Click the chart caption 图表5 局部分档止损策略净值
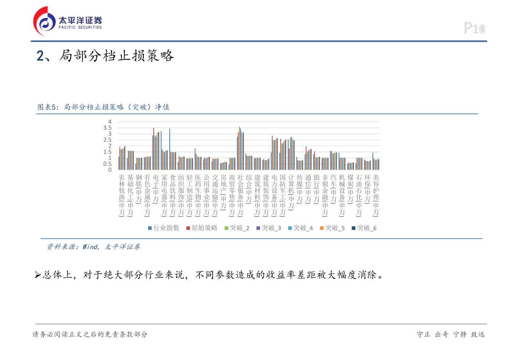This screenshot has width=522, height=350. pos(104,107)
